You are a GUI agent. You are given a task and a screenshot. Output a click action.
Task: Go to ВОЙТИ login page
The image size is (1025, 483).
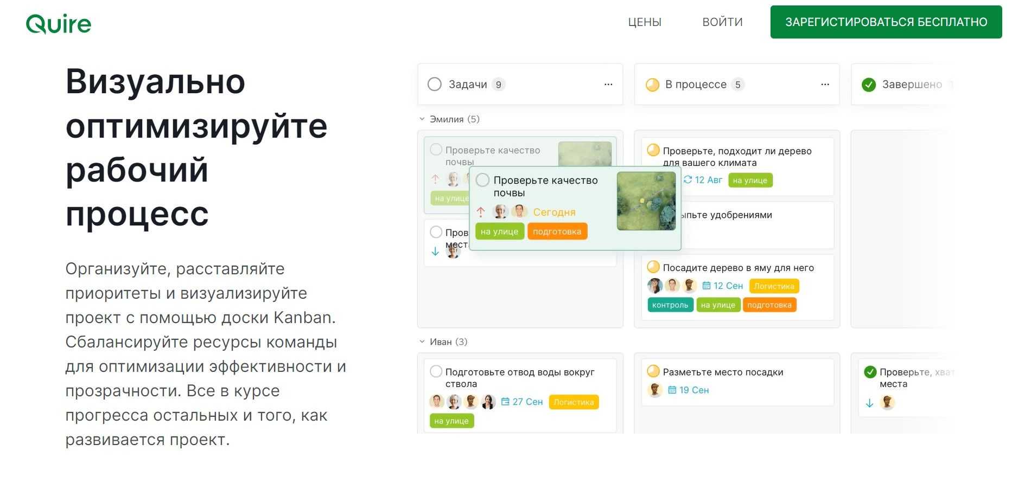[722, 22]
